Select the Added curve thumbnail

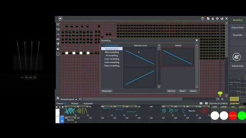178,57
